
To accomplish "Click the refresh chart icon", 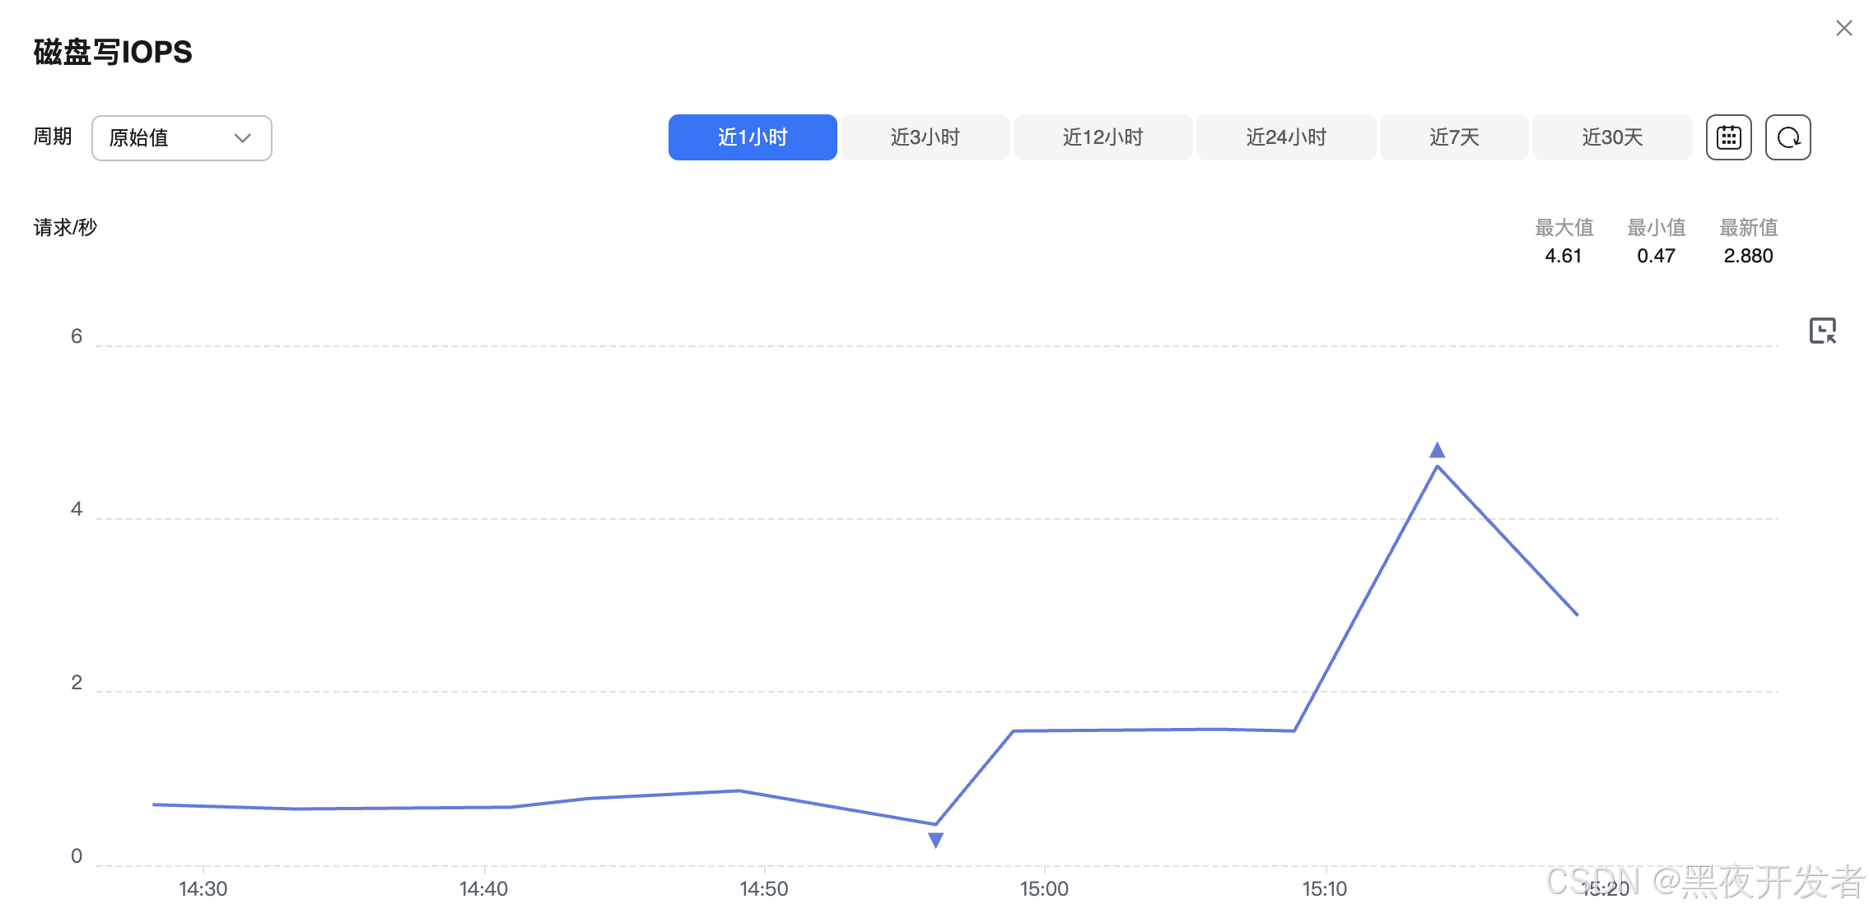I will (x=1787, y=137).
